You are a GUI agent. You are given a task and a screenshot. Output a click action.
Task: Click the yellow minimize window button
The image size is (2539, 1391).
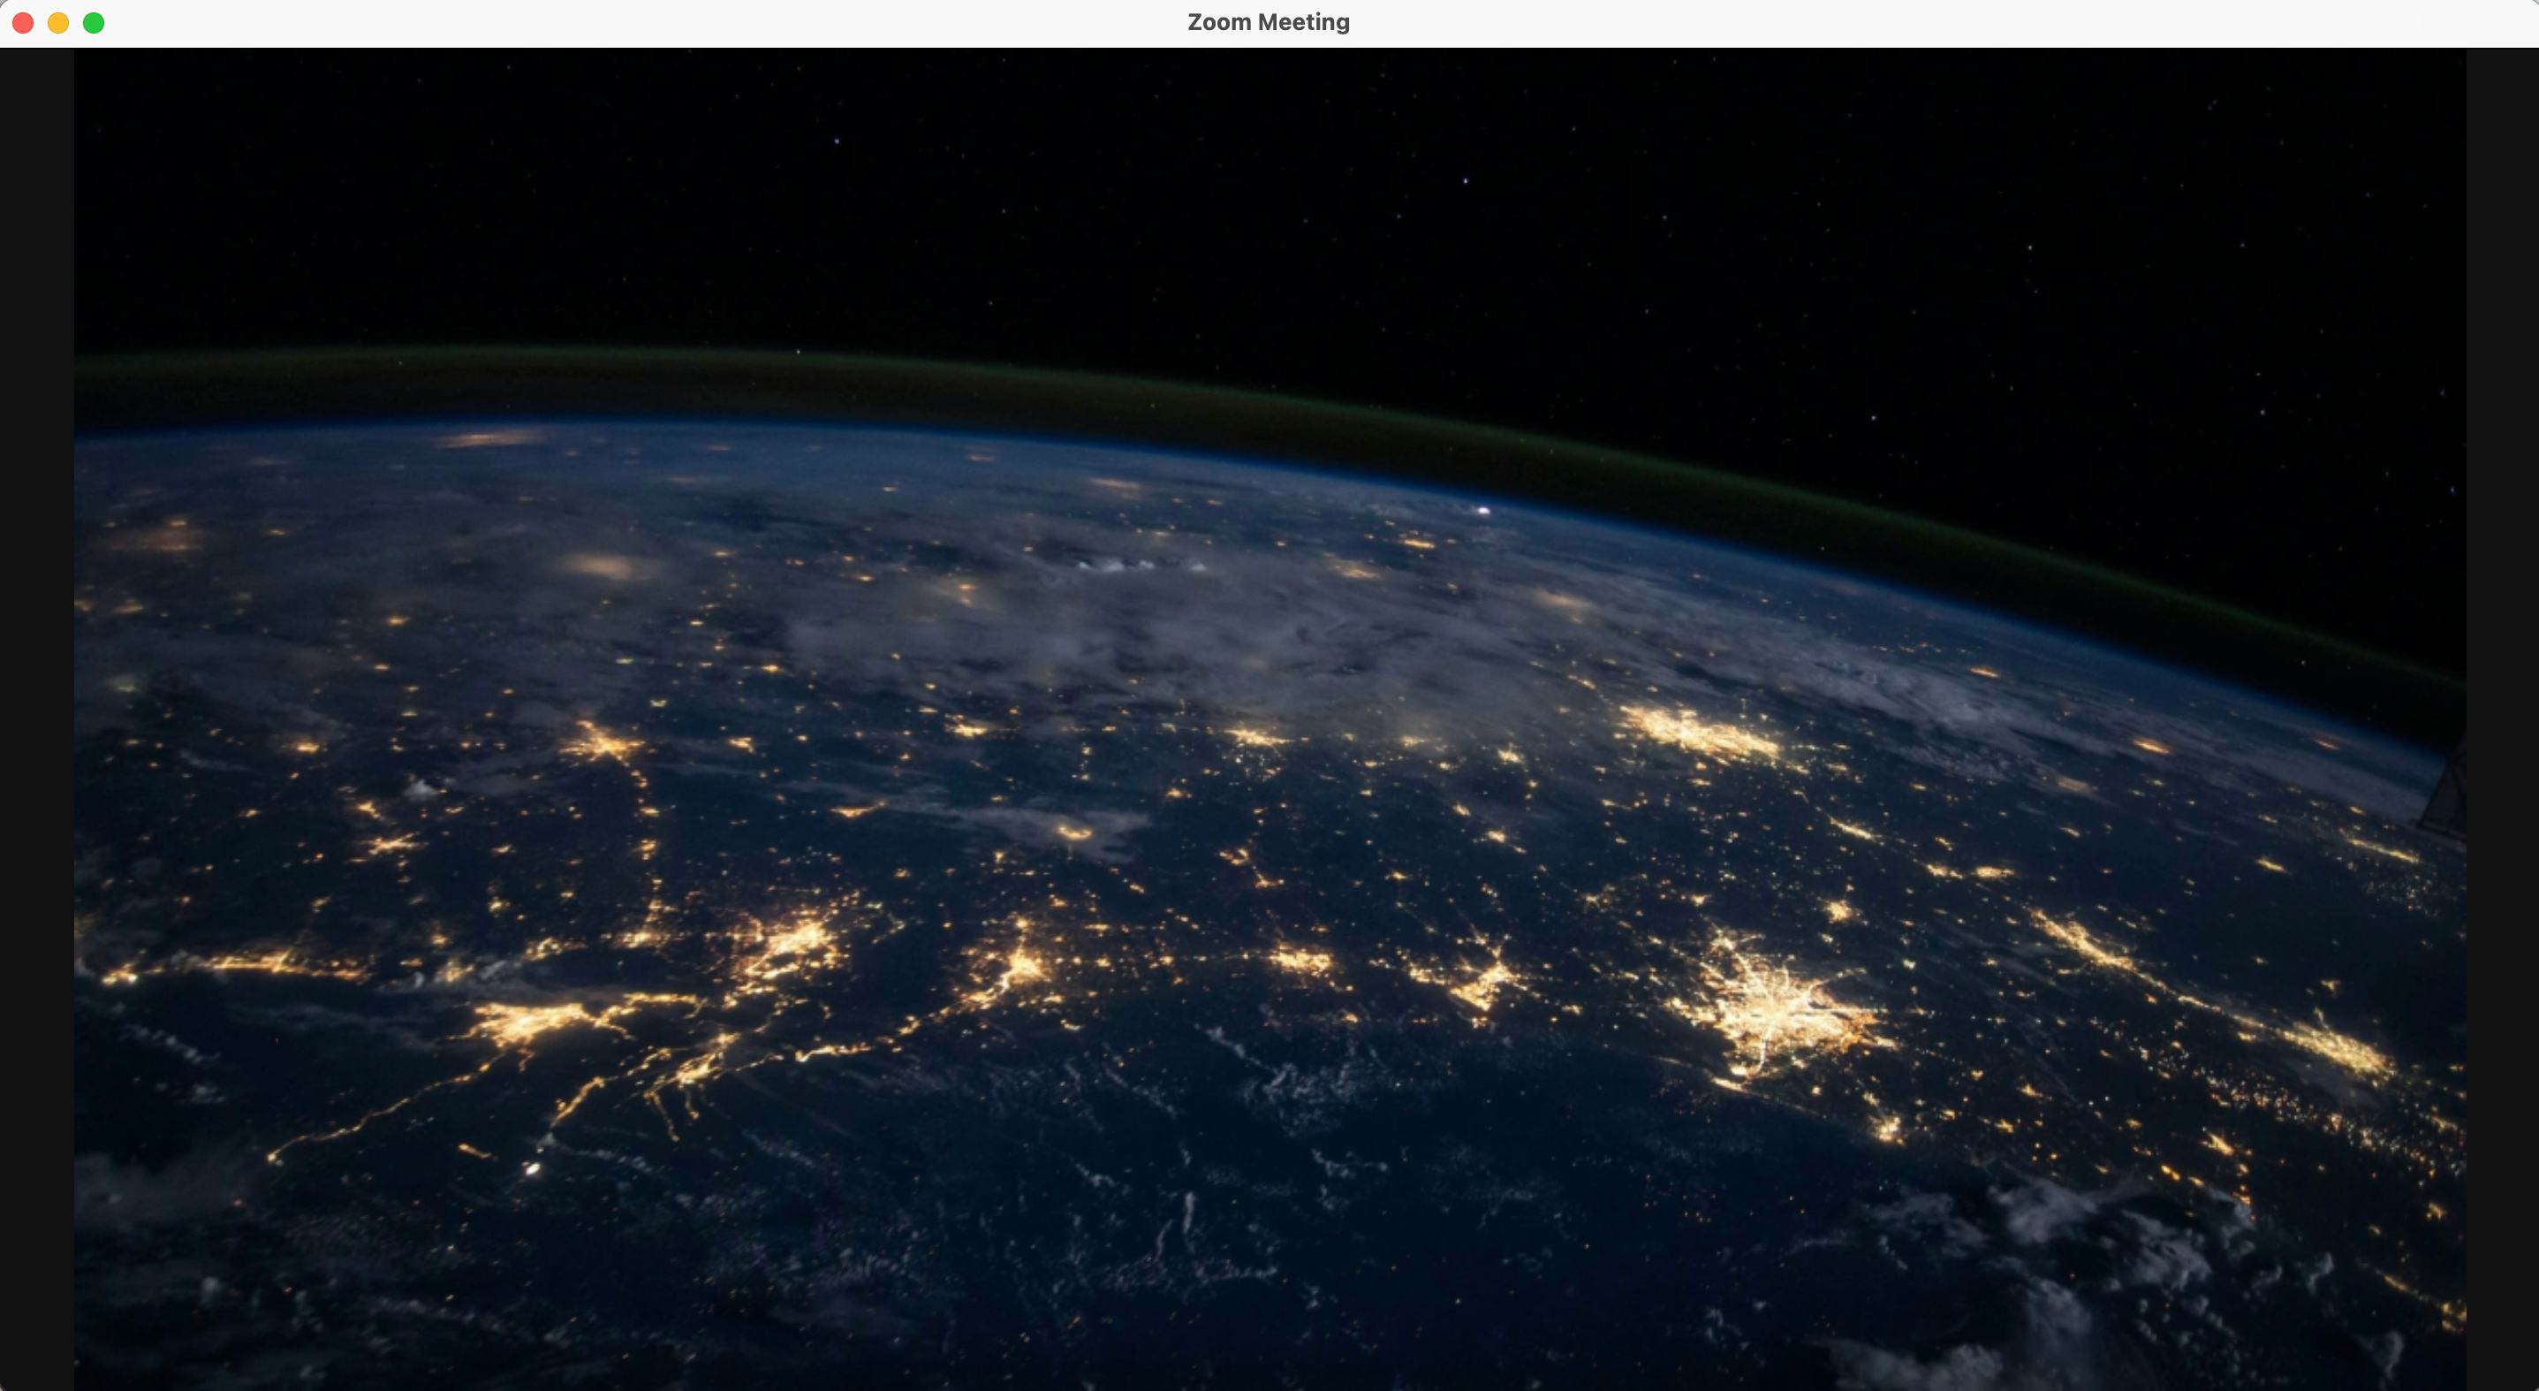coord(58,22)
